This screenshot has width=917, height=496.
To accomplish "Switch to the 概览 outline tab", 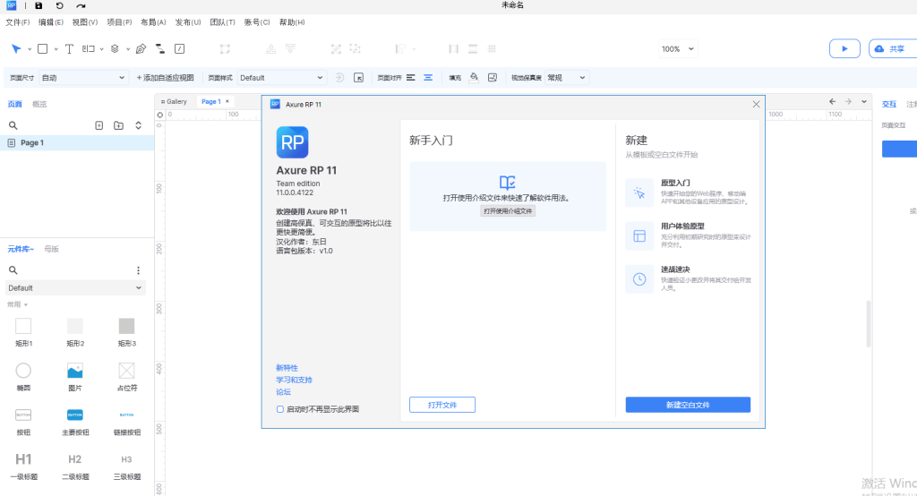I will 39,104.
